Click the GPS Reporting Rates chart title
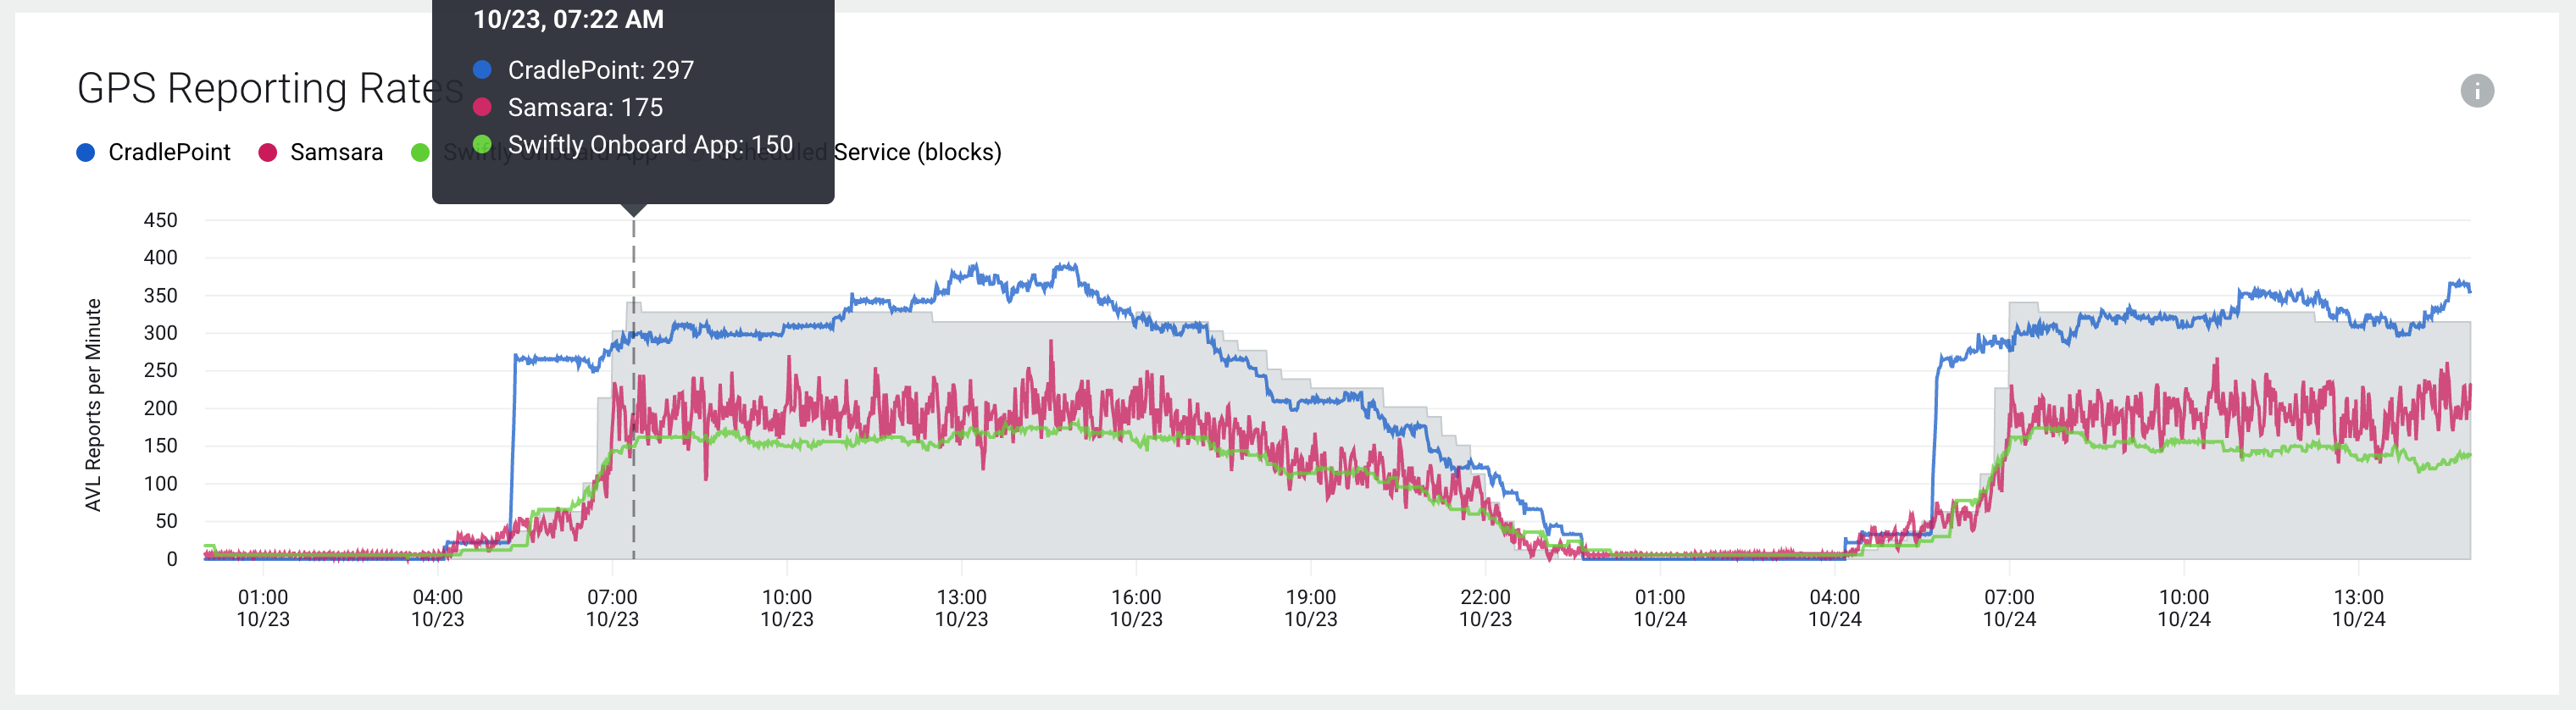The height and width of the screenshot is (710, 2576). click(255, 88)
